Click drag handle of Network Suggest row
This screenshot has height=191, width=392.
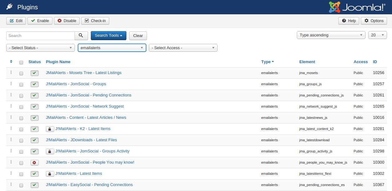click(11, 106)
